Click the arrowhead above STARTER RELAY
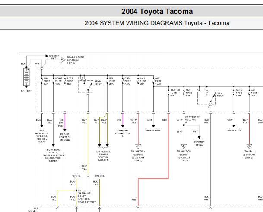263x212 pixels. tap(199, 138)
